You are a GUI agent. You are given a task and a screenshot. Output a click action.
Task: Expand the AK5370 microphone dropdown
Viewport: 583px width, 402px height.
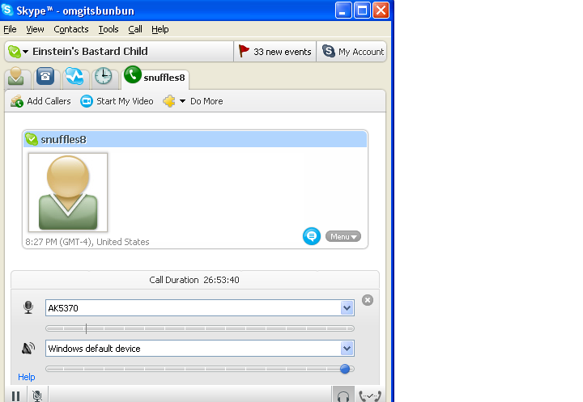click(347, 308)
